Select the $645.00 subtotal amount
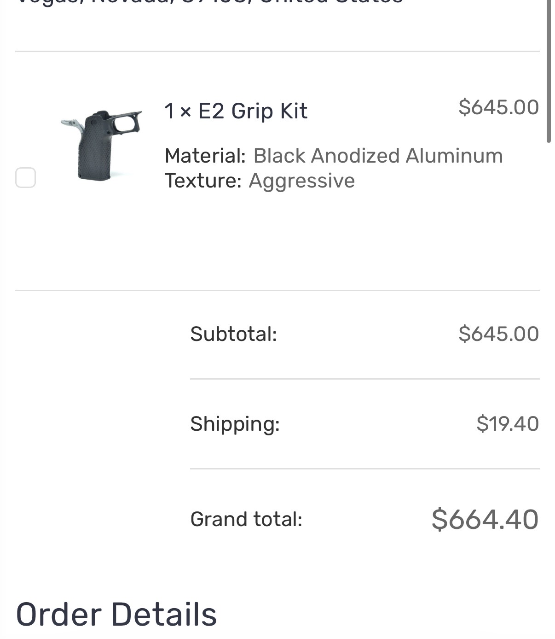 point(498,334)
